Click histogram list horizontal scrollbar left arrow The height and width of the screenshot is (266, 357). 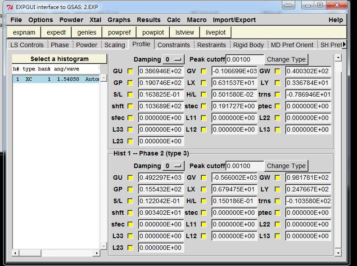click(x=15, y=253)
